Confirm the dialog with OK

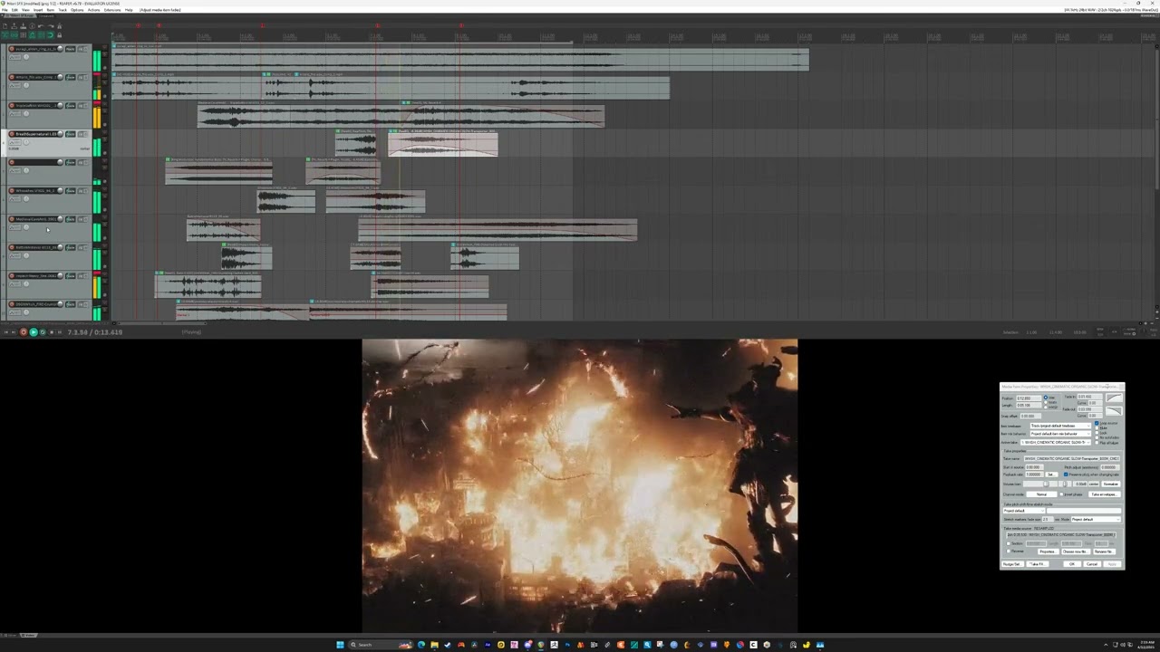1071,564
